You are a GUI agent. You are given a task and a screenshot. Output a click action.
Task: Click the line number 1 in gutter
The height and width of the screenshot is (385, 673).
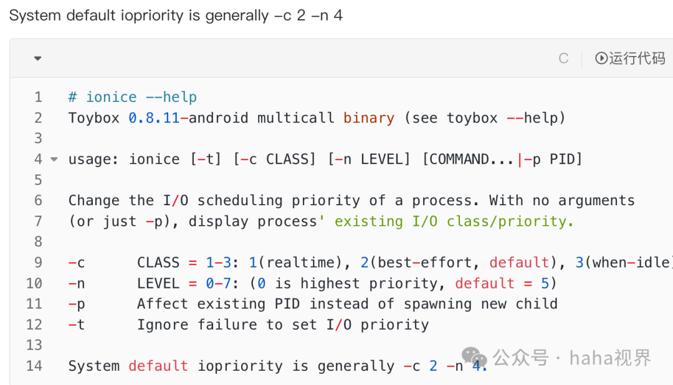tap(38, 96)
